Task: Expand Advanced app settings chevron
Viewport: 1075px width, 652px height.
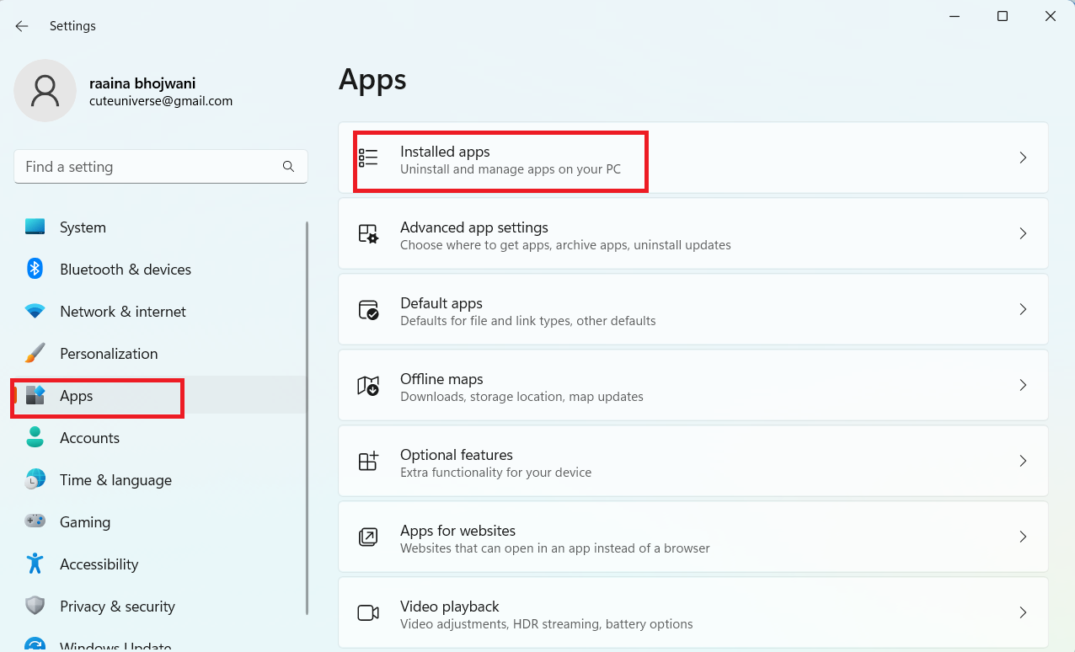Action: click(x=1023, y=233)
